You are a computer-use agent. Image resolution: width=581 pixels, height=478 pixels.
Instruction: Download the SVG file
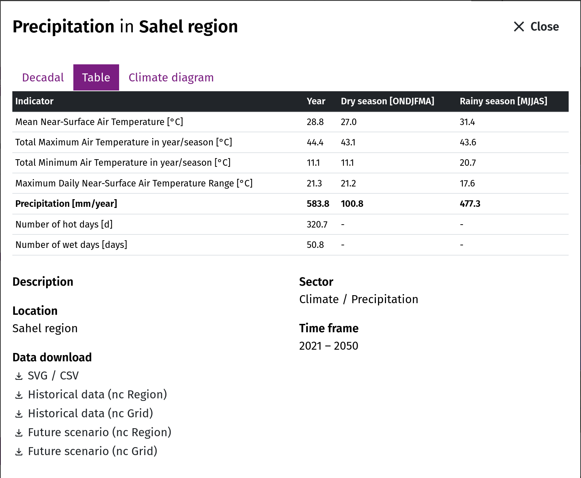[38, 375]
